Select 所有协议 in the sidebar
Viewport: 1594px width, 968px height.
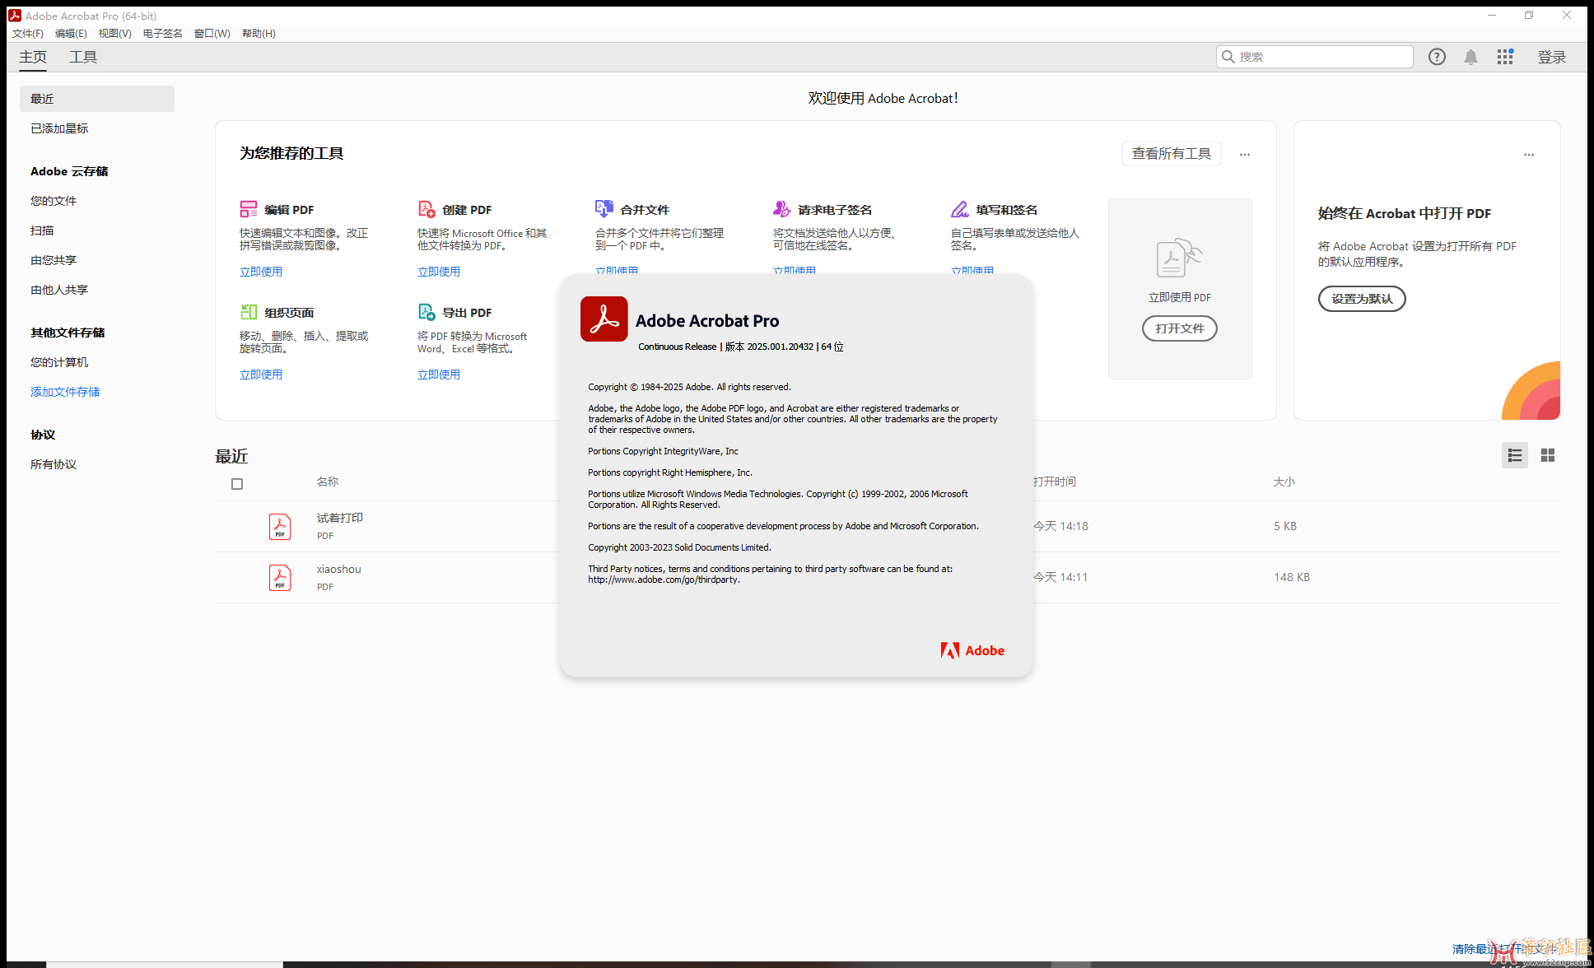(54, 464)
